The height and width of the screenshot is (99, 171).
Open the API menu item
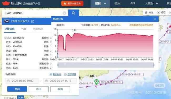133,3
